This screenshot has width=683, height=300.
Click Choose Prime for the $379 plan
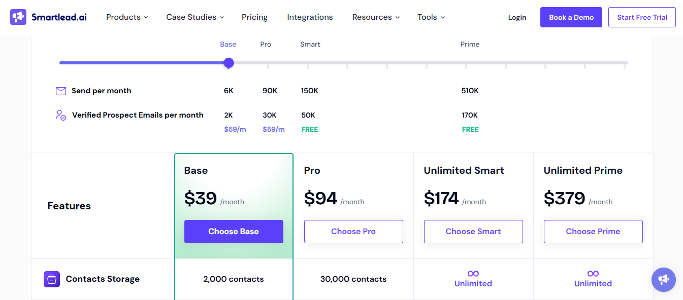593,231
